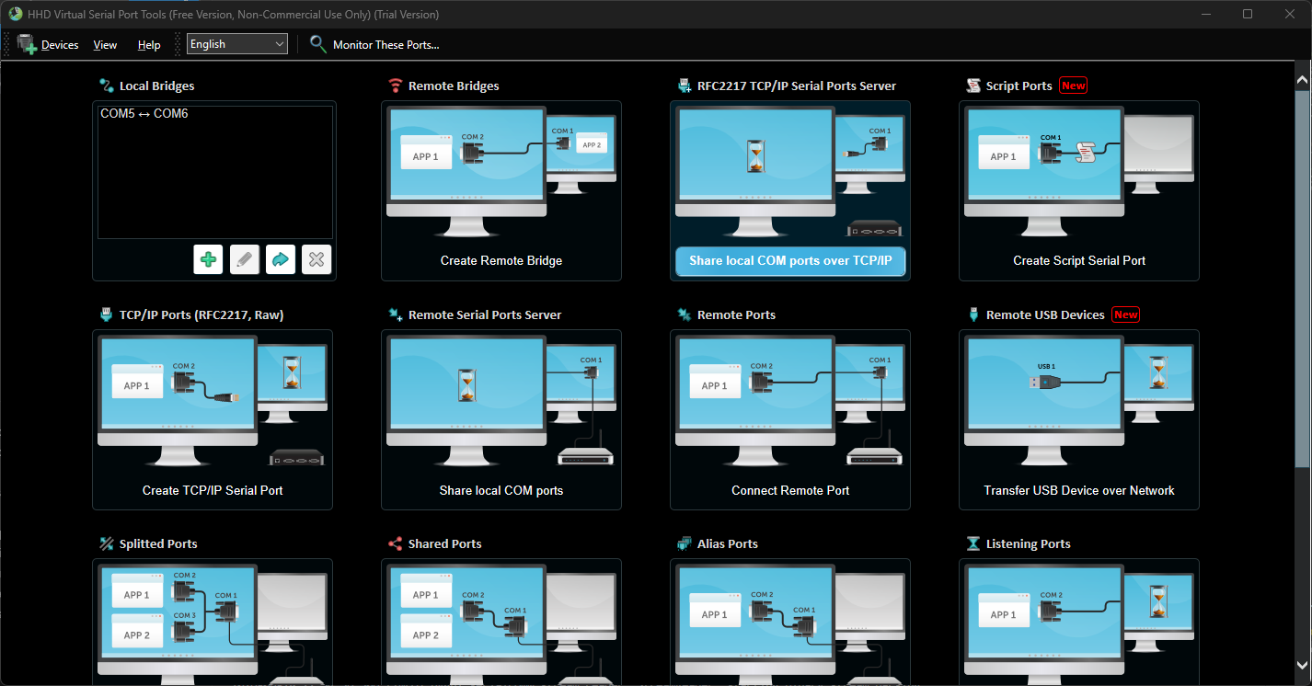Click Create Remote Bridge label
The image size is (1312, 686).
click(x=501, y=260)
